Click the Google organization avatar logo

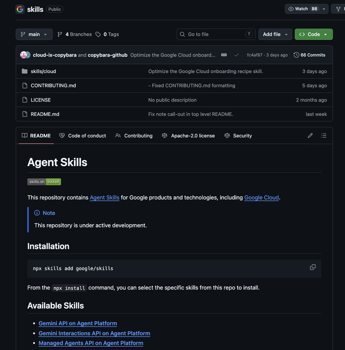(20, 9)
